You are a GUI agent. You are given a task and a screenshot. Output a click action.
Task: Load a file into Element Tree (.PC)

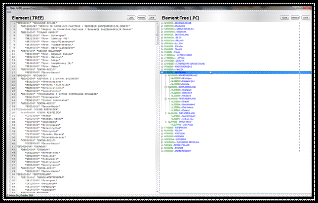(284, 17)
